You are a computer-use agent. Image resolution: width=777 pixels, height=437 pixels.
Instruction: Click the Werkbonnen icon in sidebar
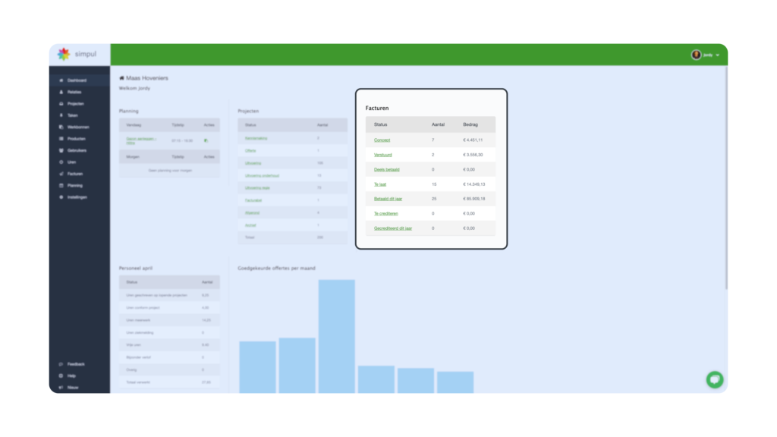[x=61, y=127]
